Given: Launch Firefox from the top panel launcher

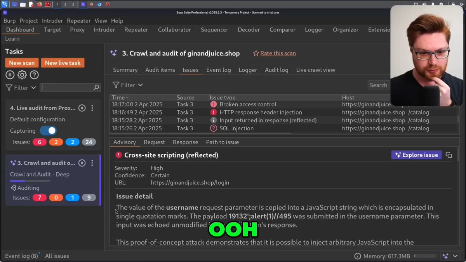Looking at the screenshot, I should click(39, 4).
